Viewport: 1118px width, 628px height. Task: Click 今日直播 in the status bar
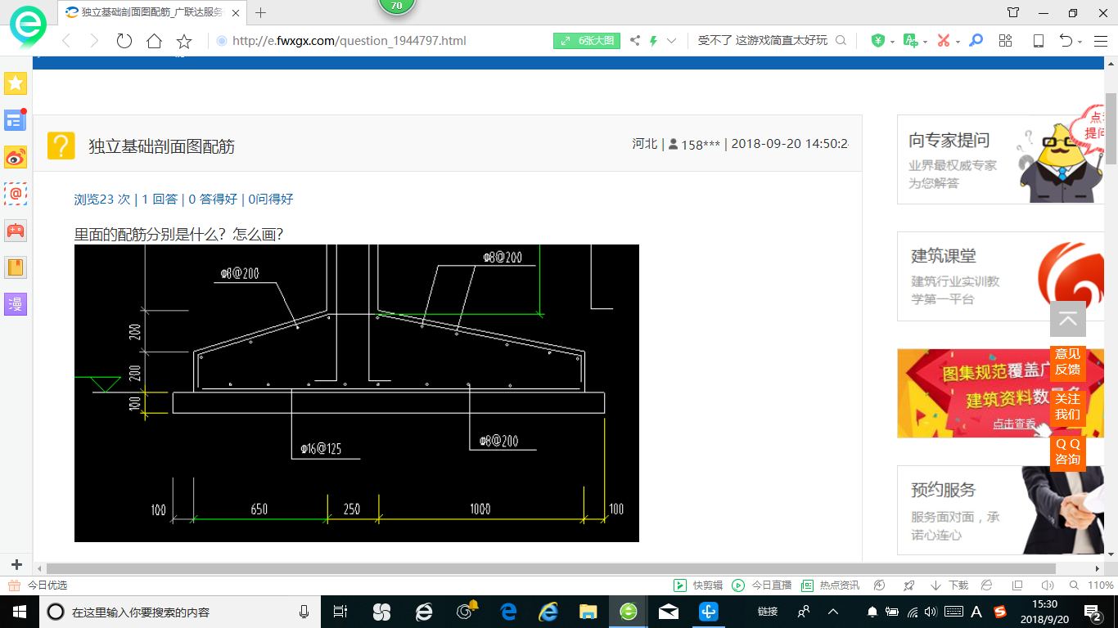762,585
